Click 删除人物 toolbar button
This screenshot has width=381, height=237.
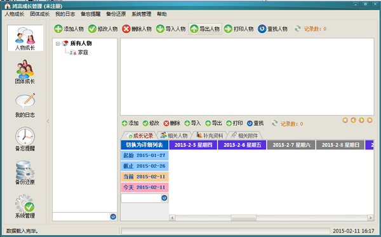click(137, 29)
